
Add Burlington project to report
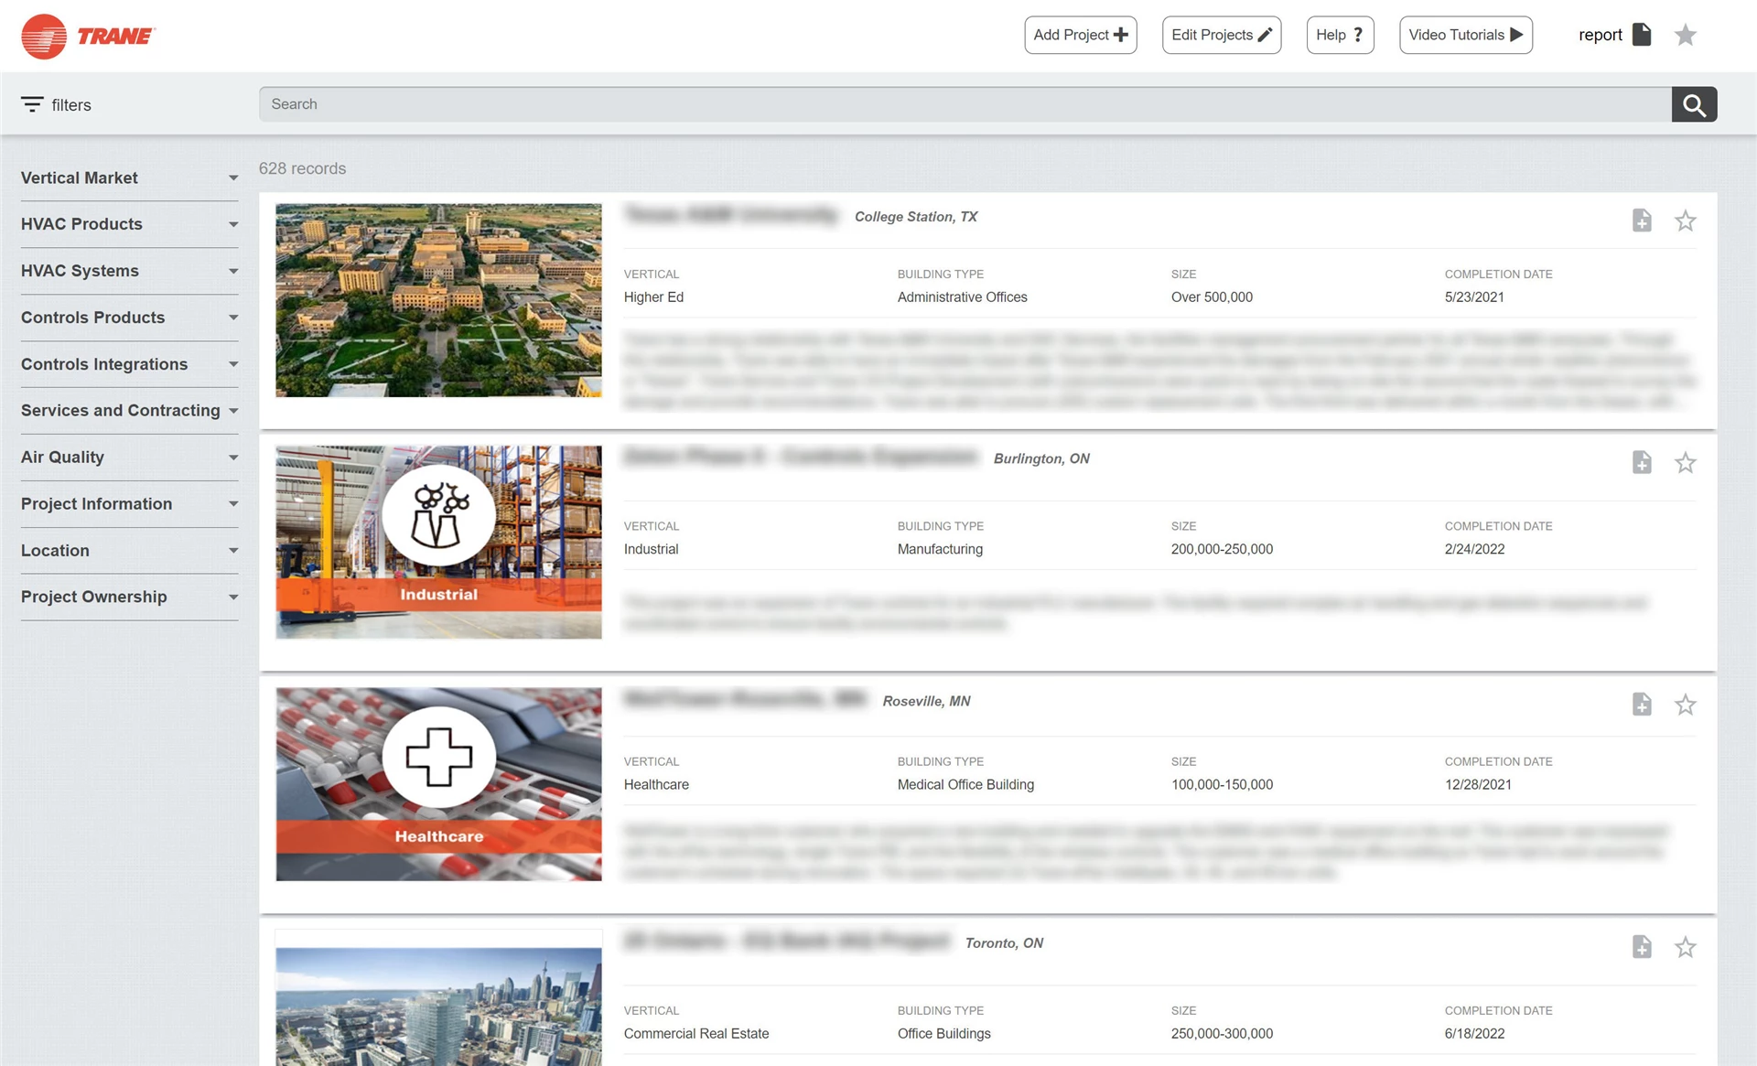(x=1642, y=462)
